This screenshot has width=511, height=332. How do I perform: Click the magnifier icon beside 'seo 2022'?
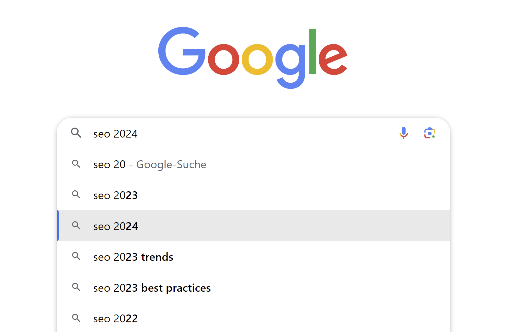pos(76,318)
